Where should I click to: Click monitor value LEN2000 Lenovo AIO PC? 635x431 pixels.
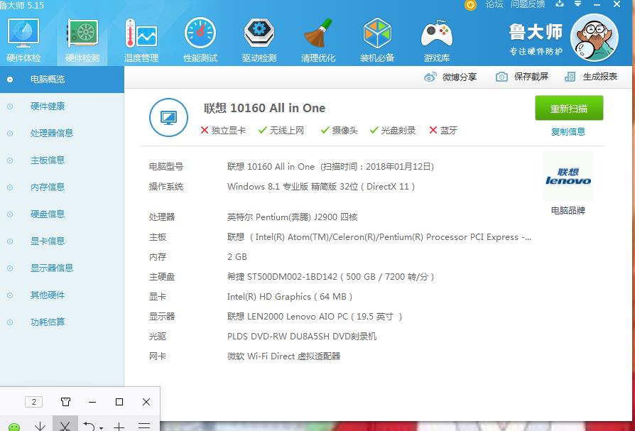(x=314, y=317)
